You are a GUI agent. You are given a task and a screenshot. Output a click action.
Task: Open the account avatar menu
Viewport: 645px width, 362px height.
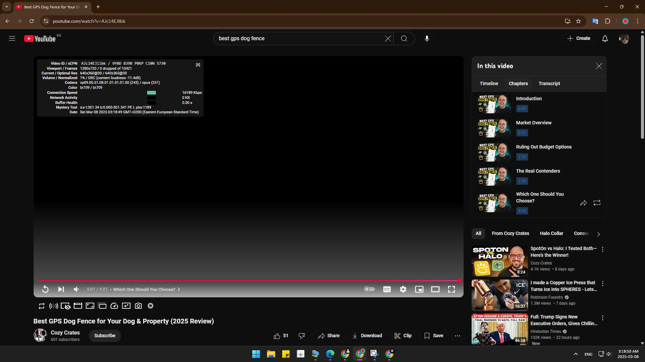coord(624,39)
